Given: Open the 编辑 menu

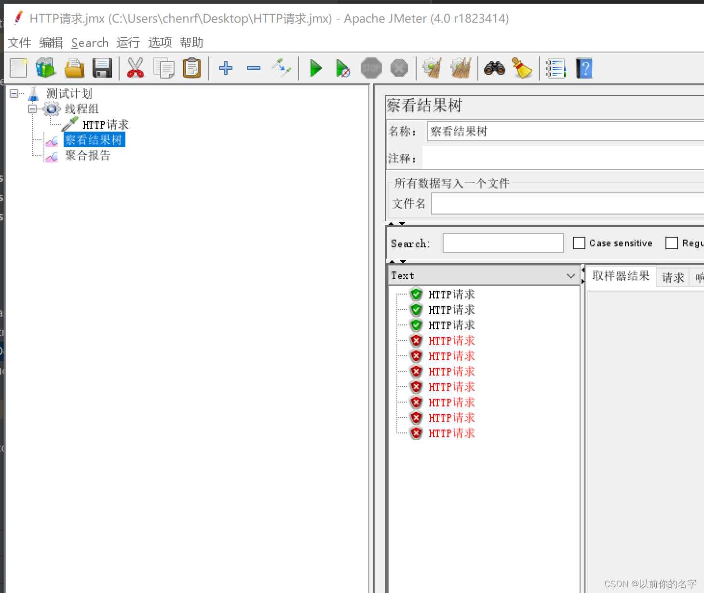Looking at the screenshot, I should [x=51, y=42].
